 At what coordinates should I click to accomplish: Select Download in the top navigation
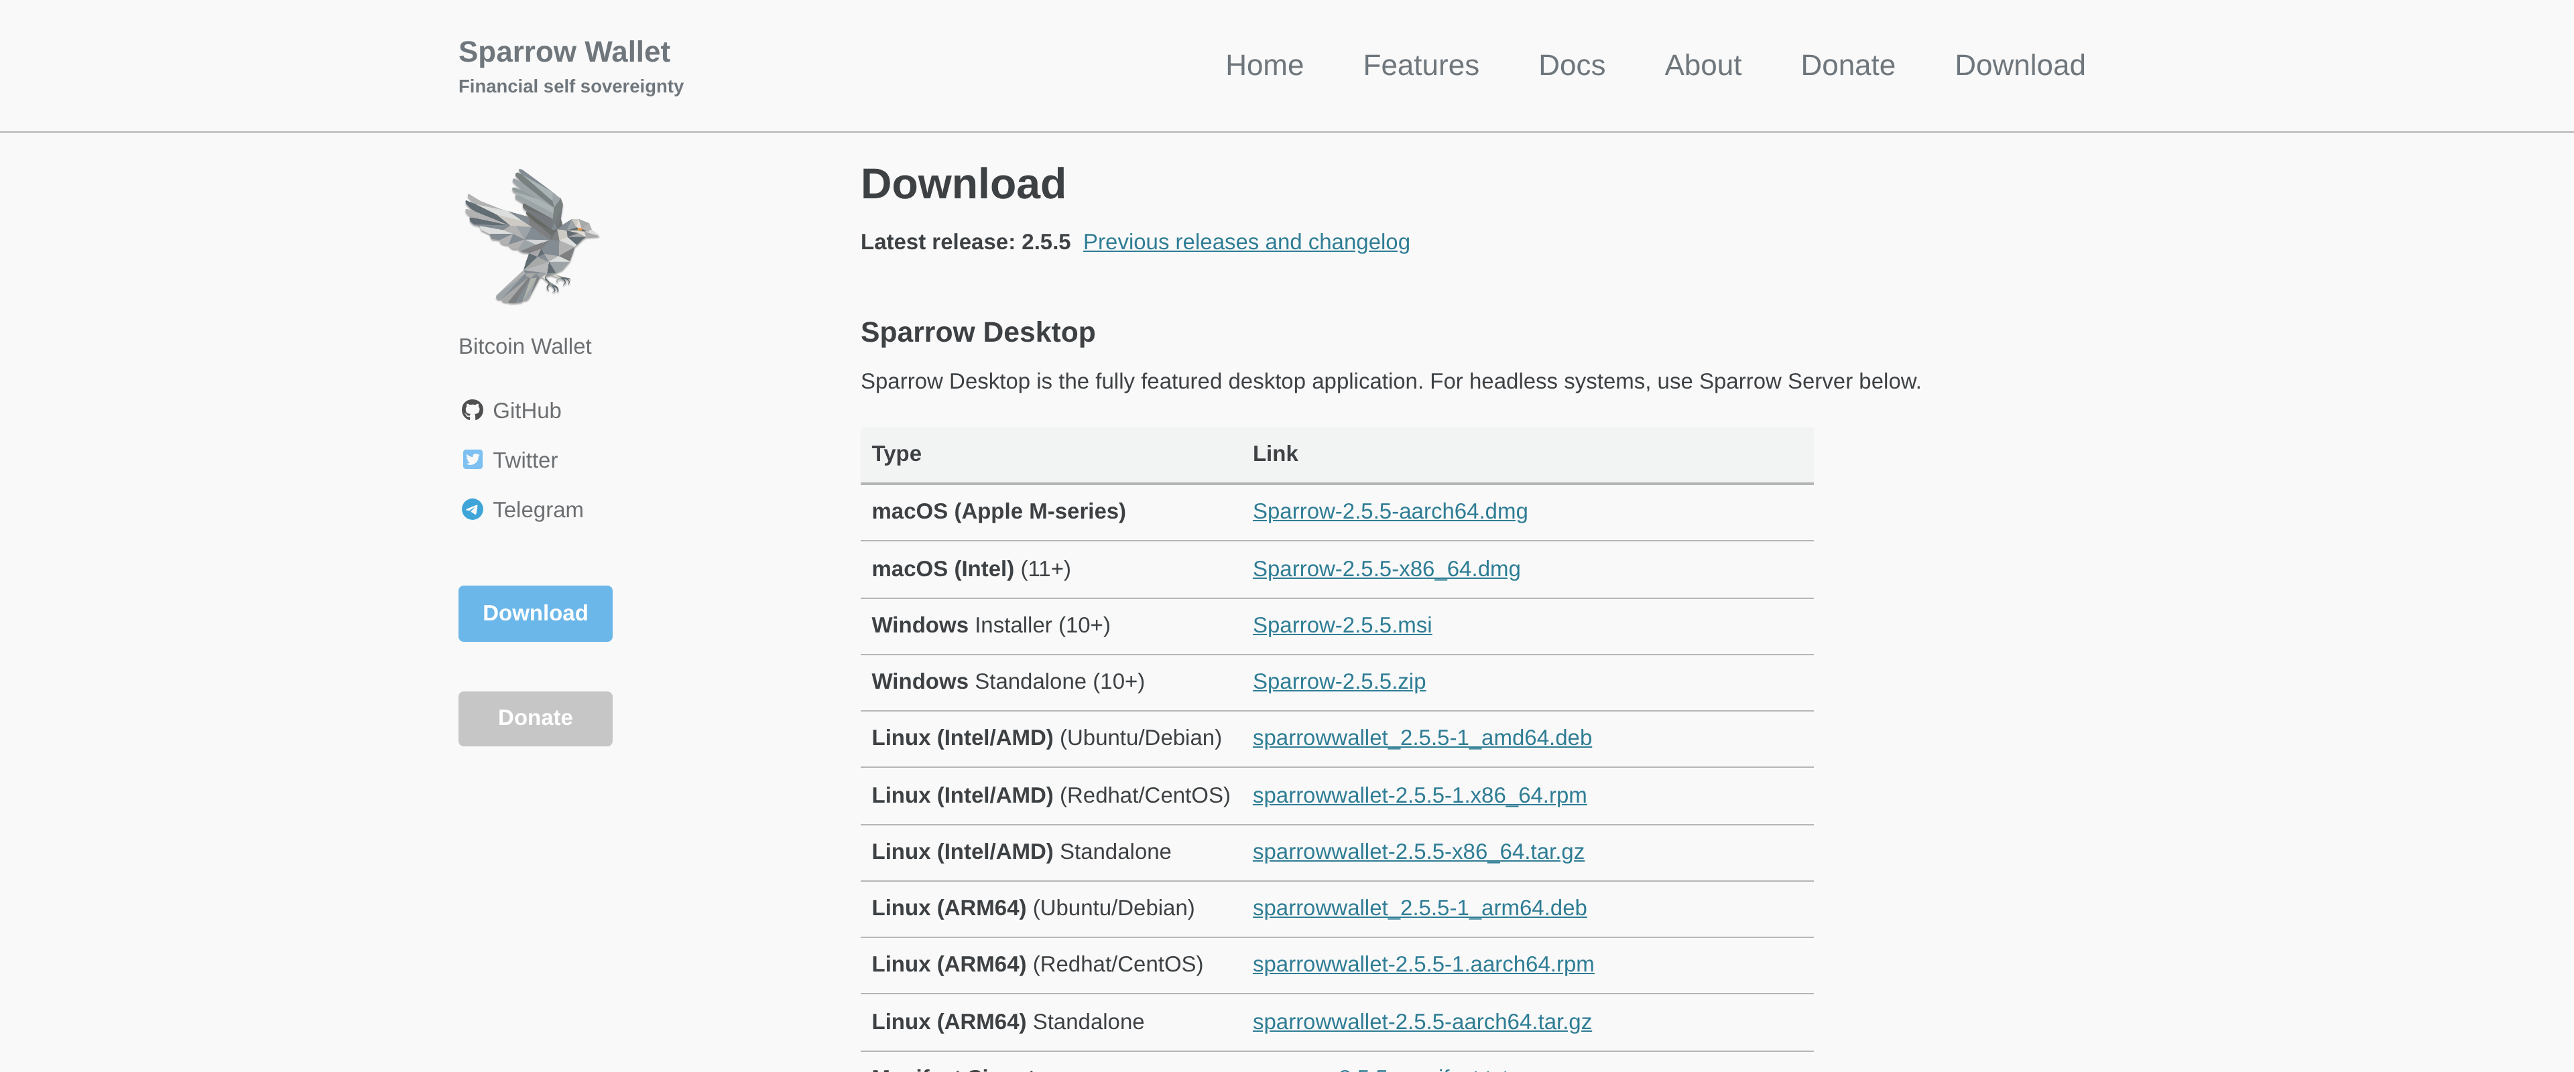(2018, 65)
